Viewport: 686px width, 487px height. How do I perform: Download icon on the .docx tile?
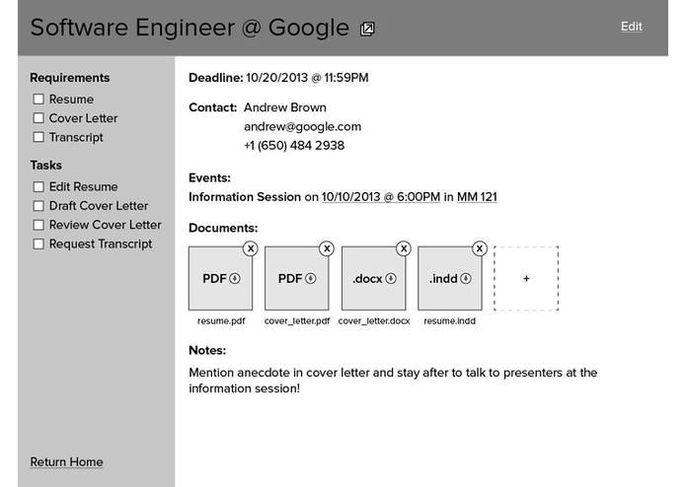[x=391, y=278]
